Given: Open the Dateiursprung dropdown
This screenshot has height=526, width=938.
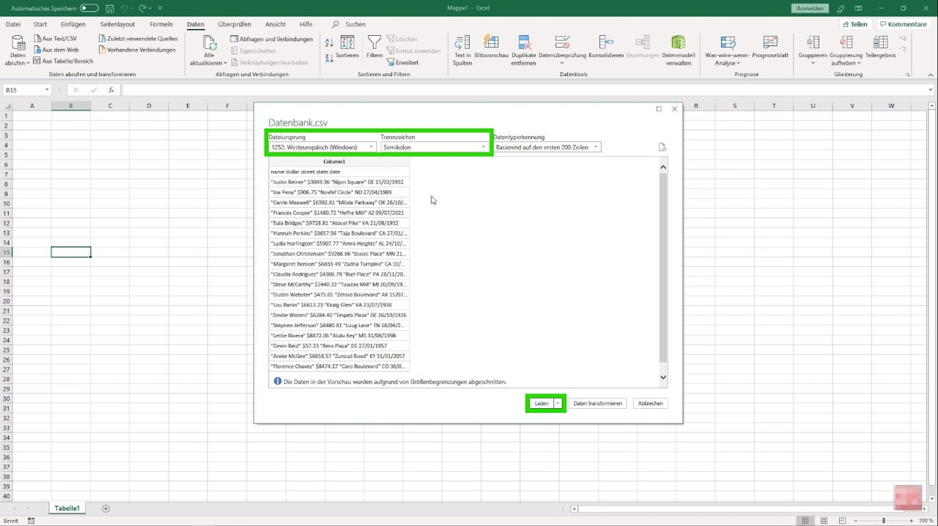Looking at the screenshot, I should click(322, 147).
